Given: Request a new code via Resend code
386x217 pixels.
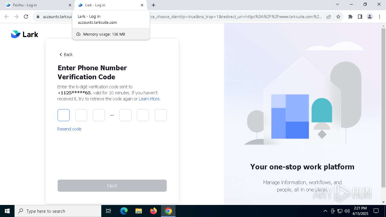Looking at the screenshot, I should tap(69, 129).
